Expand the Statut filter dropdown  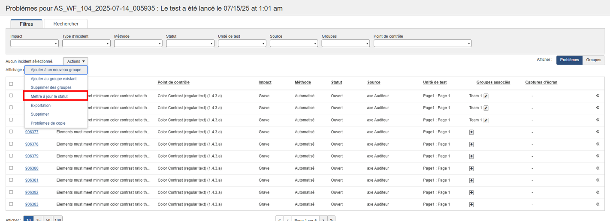point(190,43)
